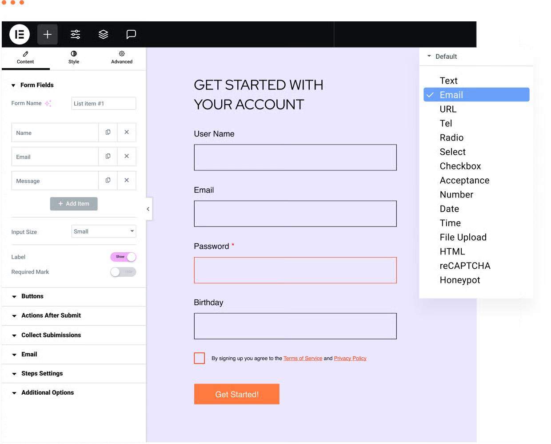The image size is (551, 444).
Task: Click the Form Name input field
Action: coord(104,103)
